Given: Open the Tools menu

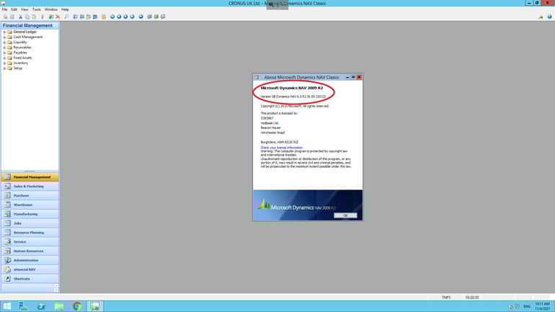Looking at the screenshot, I should click(x=36, y=9).
